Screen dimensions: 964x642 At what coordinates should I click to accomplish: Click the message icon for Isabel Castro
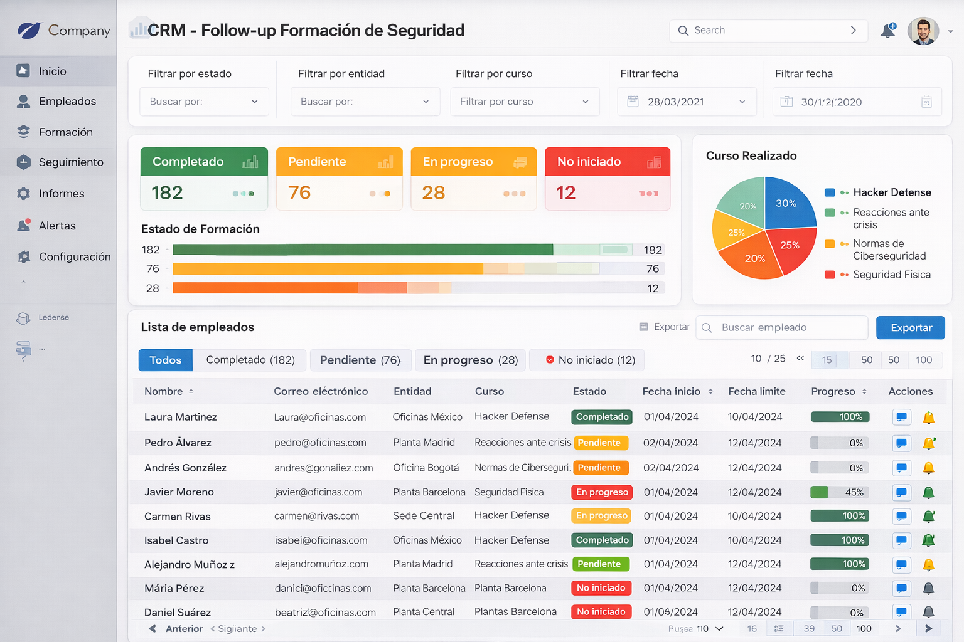pos(901,540)
